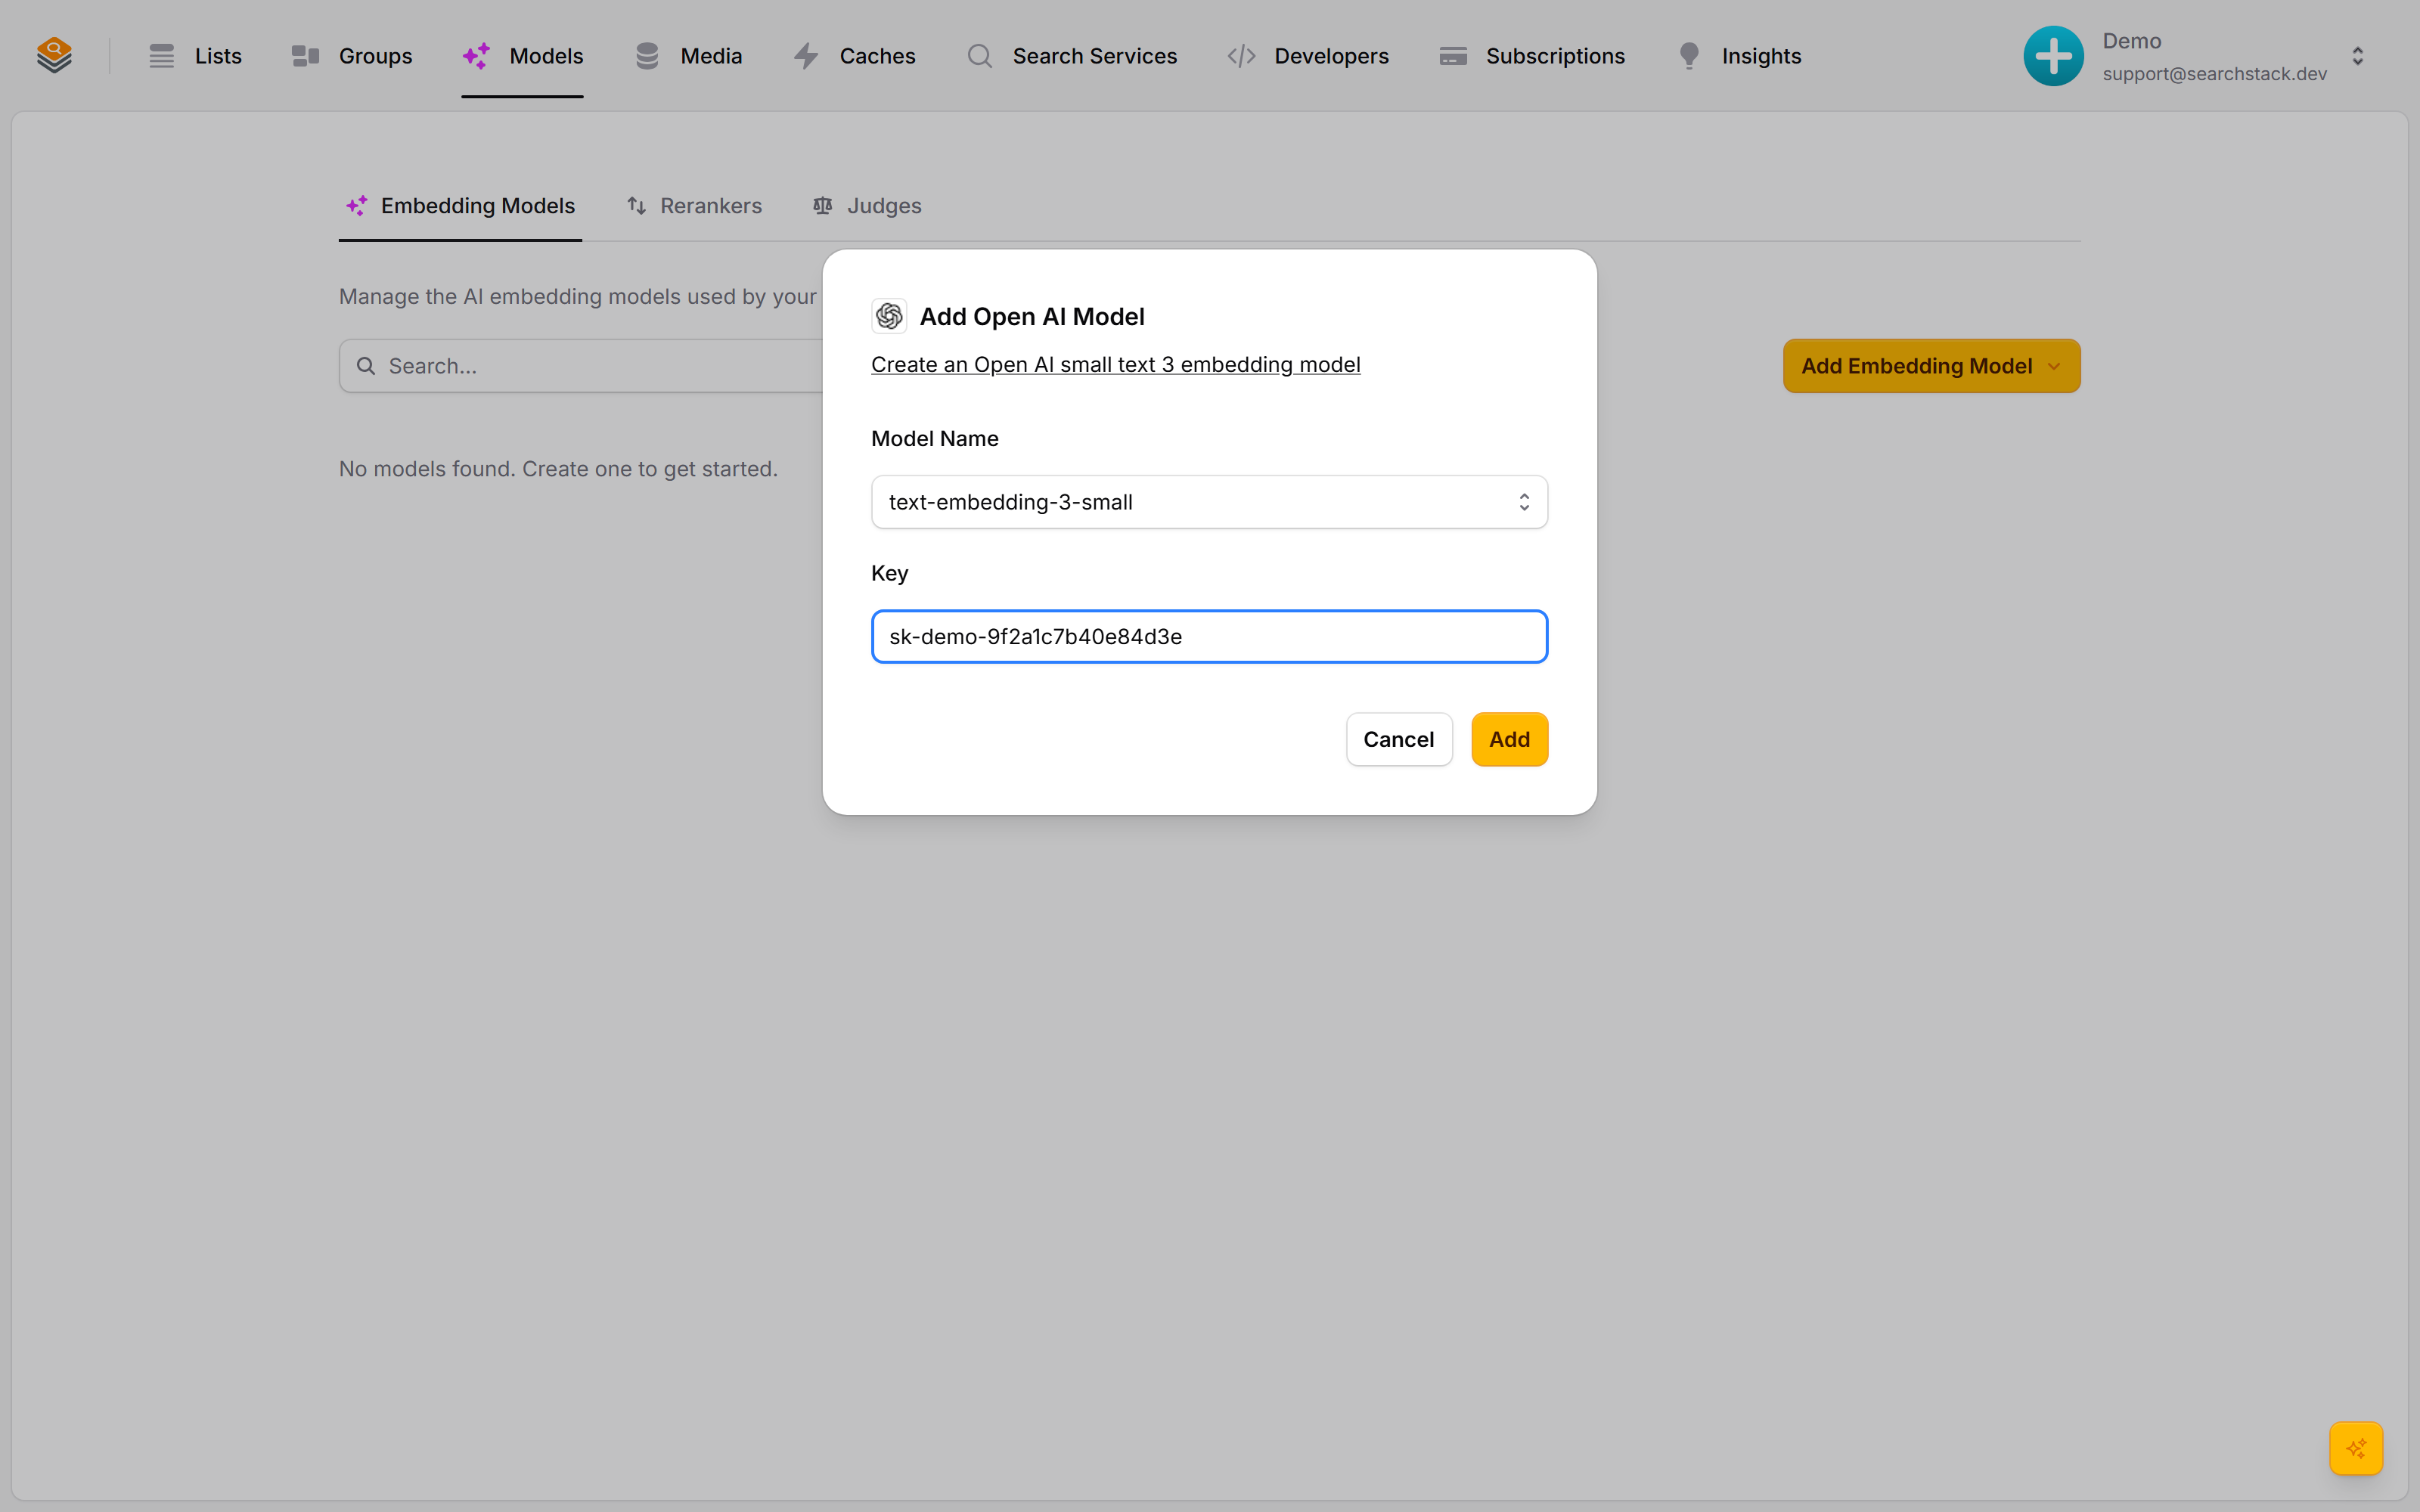This screenshot has width=2420, height=1512.
Task: Switch to the Judges tab
Action: pos(867,205)
